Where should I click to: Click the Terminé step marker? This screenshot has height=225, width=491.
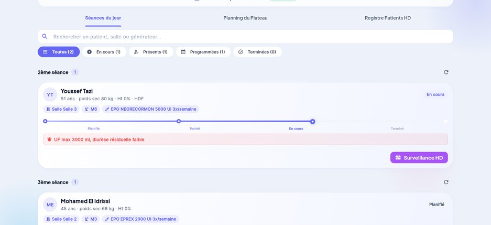click(x=446, y=121)
